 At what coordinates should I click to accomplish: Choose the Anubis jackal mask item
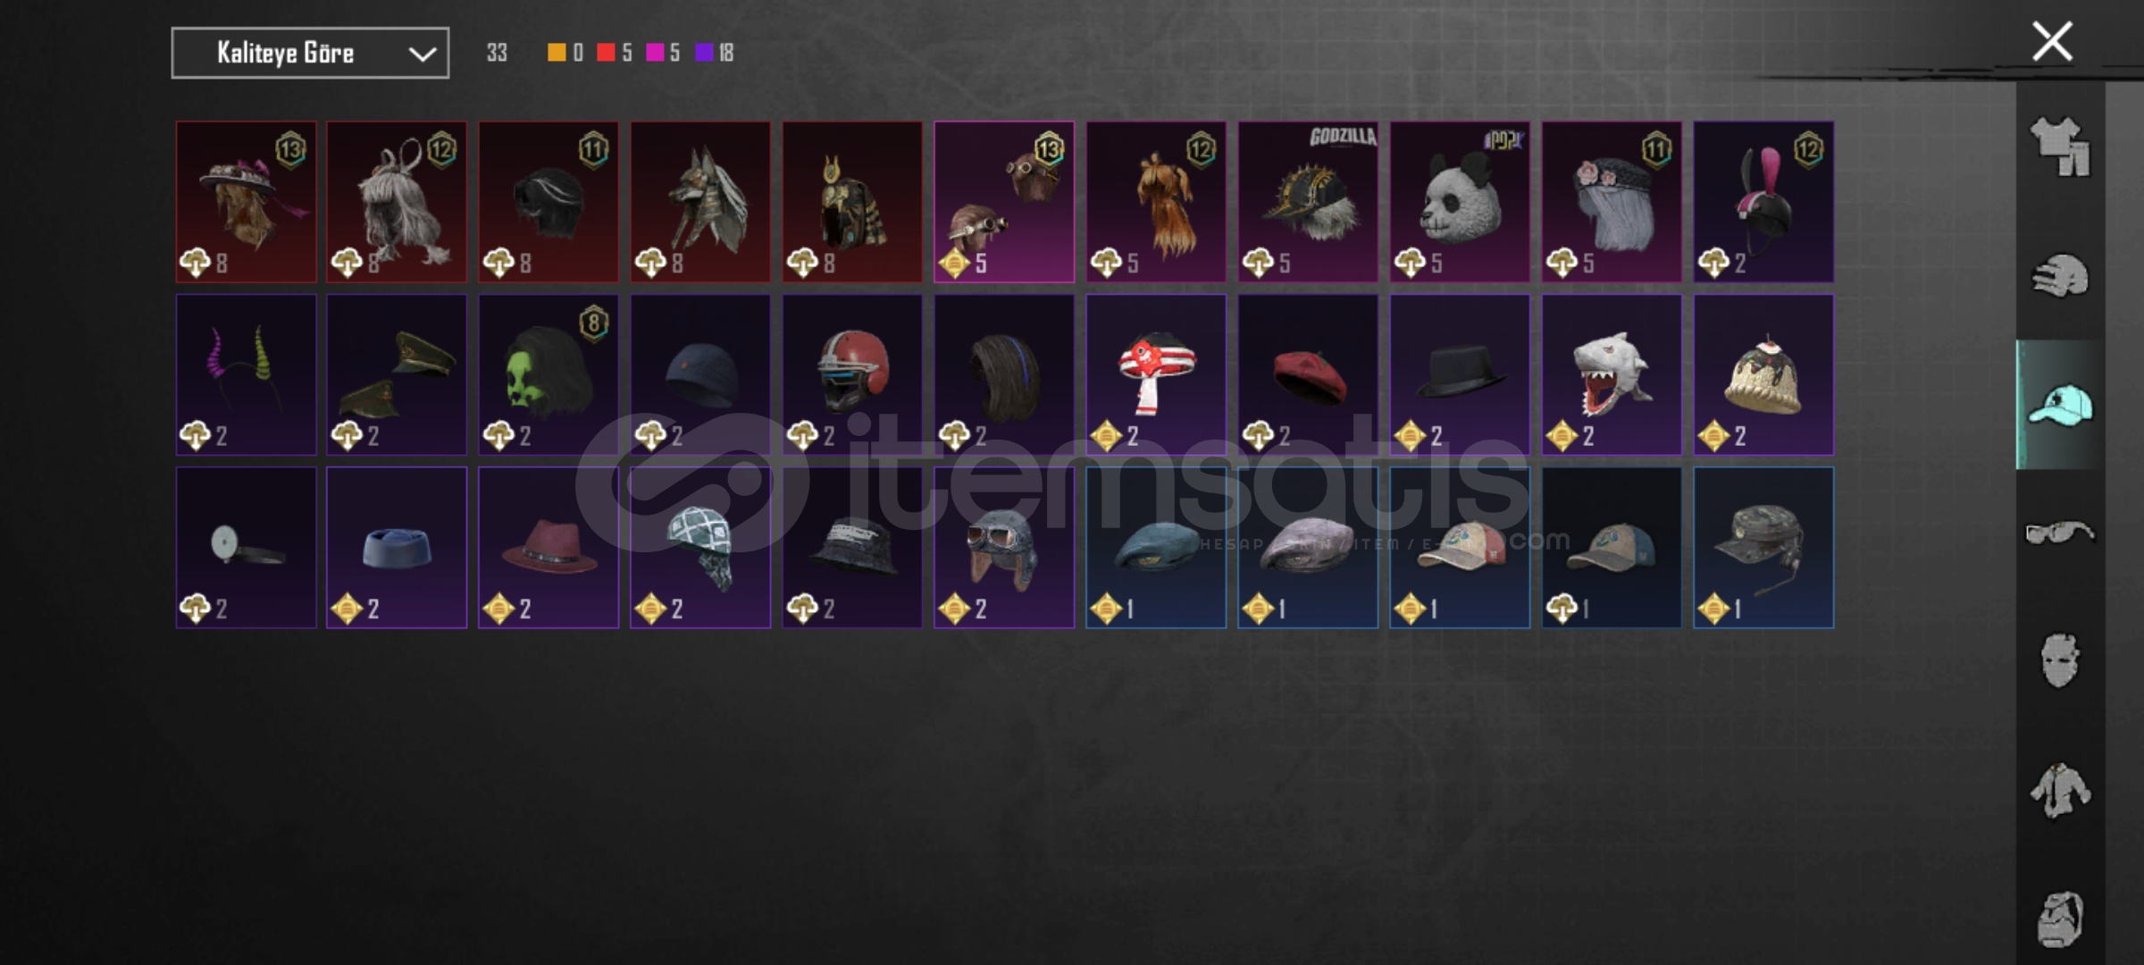[x=700, y=202]
